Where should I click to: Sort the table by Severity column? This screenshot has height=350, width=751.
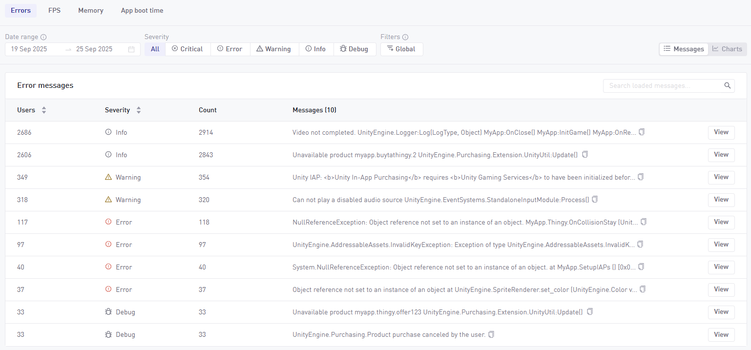click(139, 110)
